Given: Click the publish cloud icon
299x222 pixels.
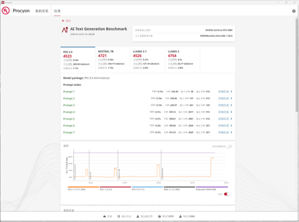Looking at the screenshot, I should click(104, 216).
